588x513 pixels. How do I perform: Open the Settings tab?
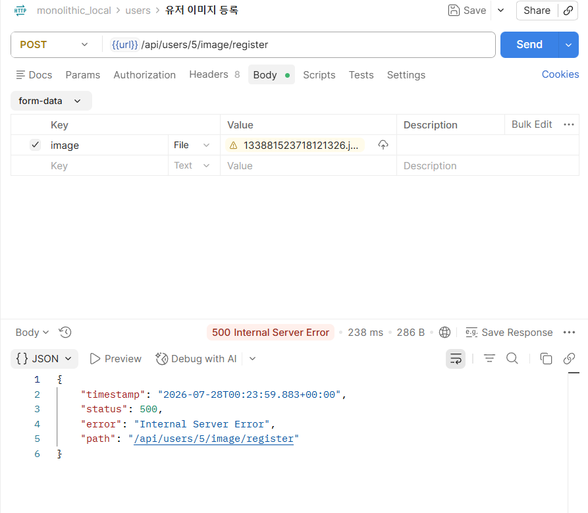[406, 75]
